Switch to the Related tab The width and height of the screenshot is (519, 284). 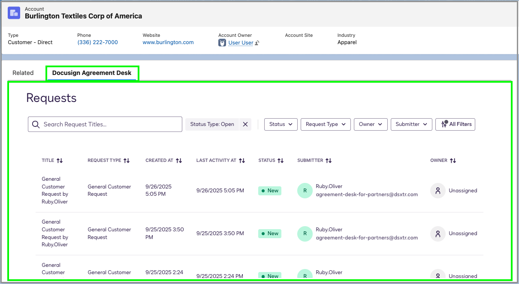click(x=24, y=73)
